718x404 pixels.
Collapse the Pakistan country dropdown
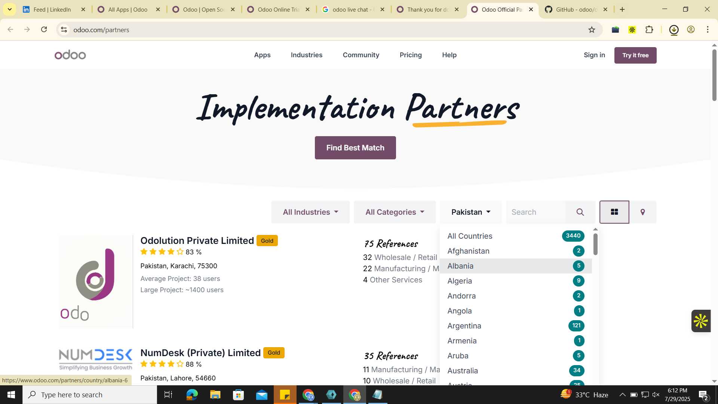[471, 212]
